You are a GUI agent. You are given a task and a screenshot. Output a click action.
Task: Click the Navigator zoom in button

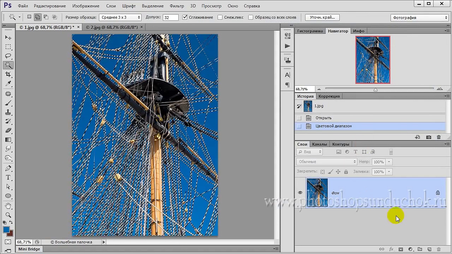point(440,89)
